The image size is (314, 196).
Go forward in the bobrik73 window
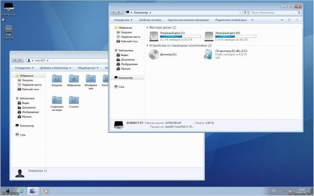tap(20, 61)
